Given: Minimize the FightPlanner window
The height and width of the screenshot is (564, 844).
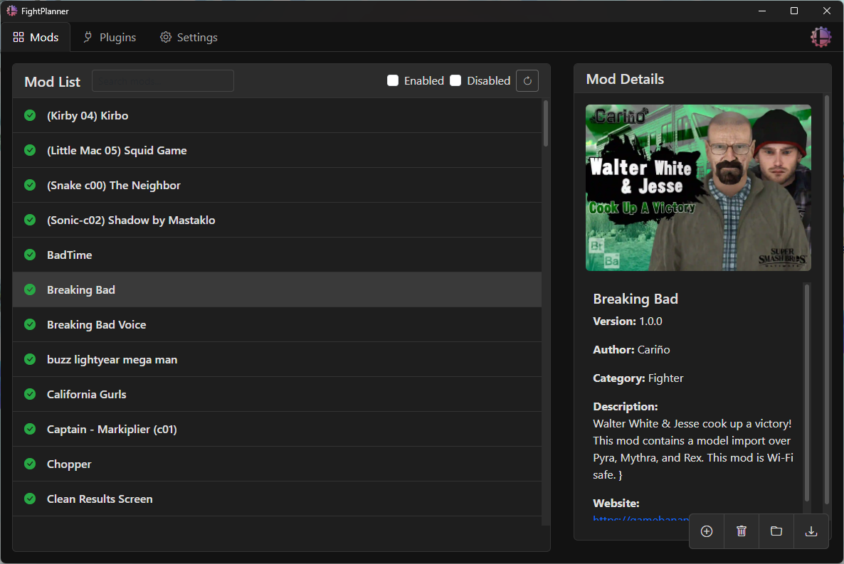Looking at the screenshot, I should [x=762, y=11].
